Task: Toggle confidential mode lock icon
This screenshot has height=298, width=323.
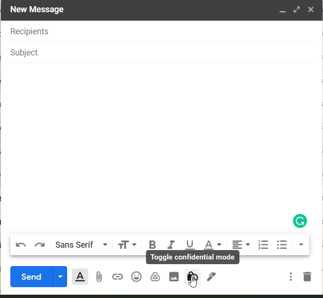Action: (x=192, y=276)
